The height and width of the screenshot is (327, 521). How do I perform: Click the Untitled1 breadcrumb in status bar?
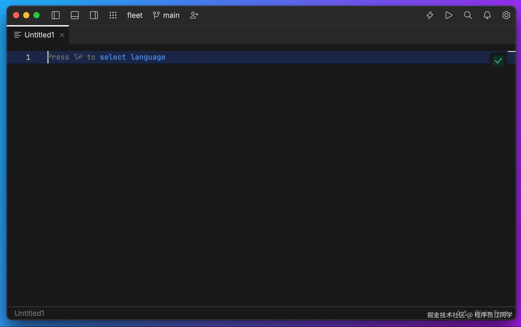[x=29, y=313]
